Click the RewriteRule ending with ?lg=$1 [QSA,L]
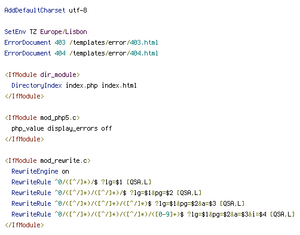 tap(81, 182)
